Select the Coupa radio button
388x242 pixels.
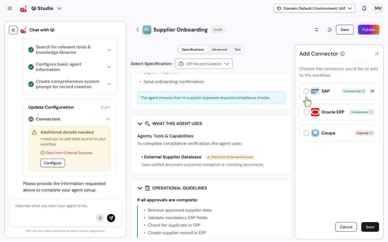tap(306, 133)
